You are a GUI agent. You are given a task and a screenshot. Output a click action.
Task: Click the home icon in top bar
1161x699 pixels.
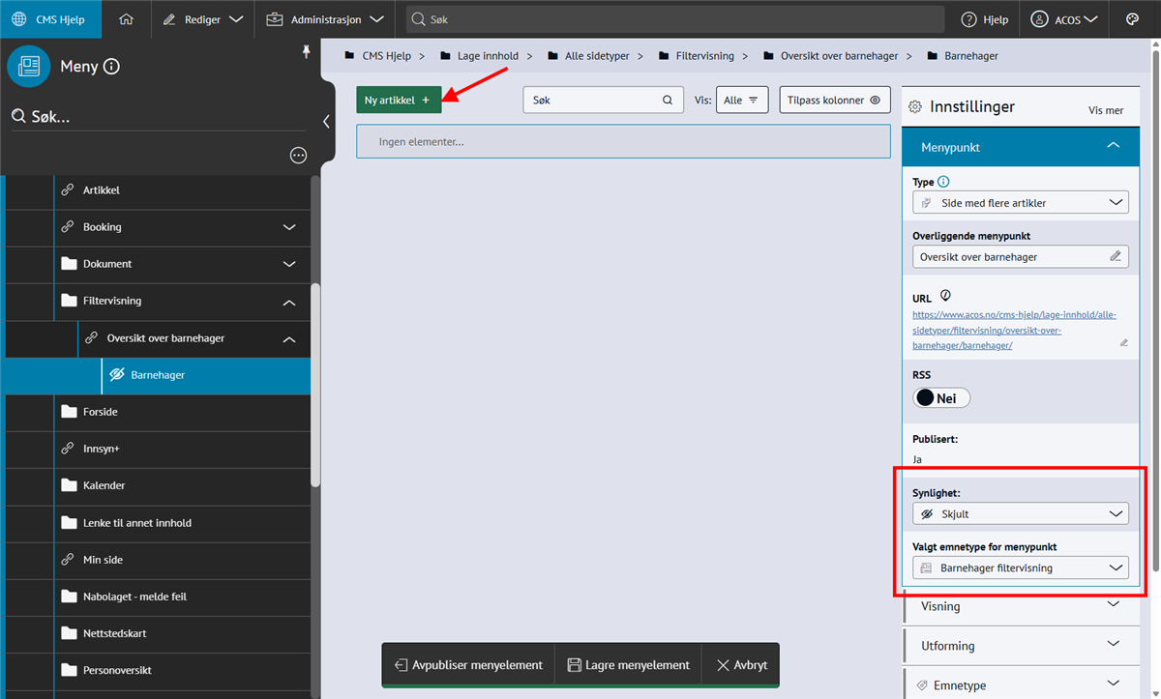[x=126, y=19]
